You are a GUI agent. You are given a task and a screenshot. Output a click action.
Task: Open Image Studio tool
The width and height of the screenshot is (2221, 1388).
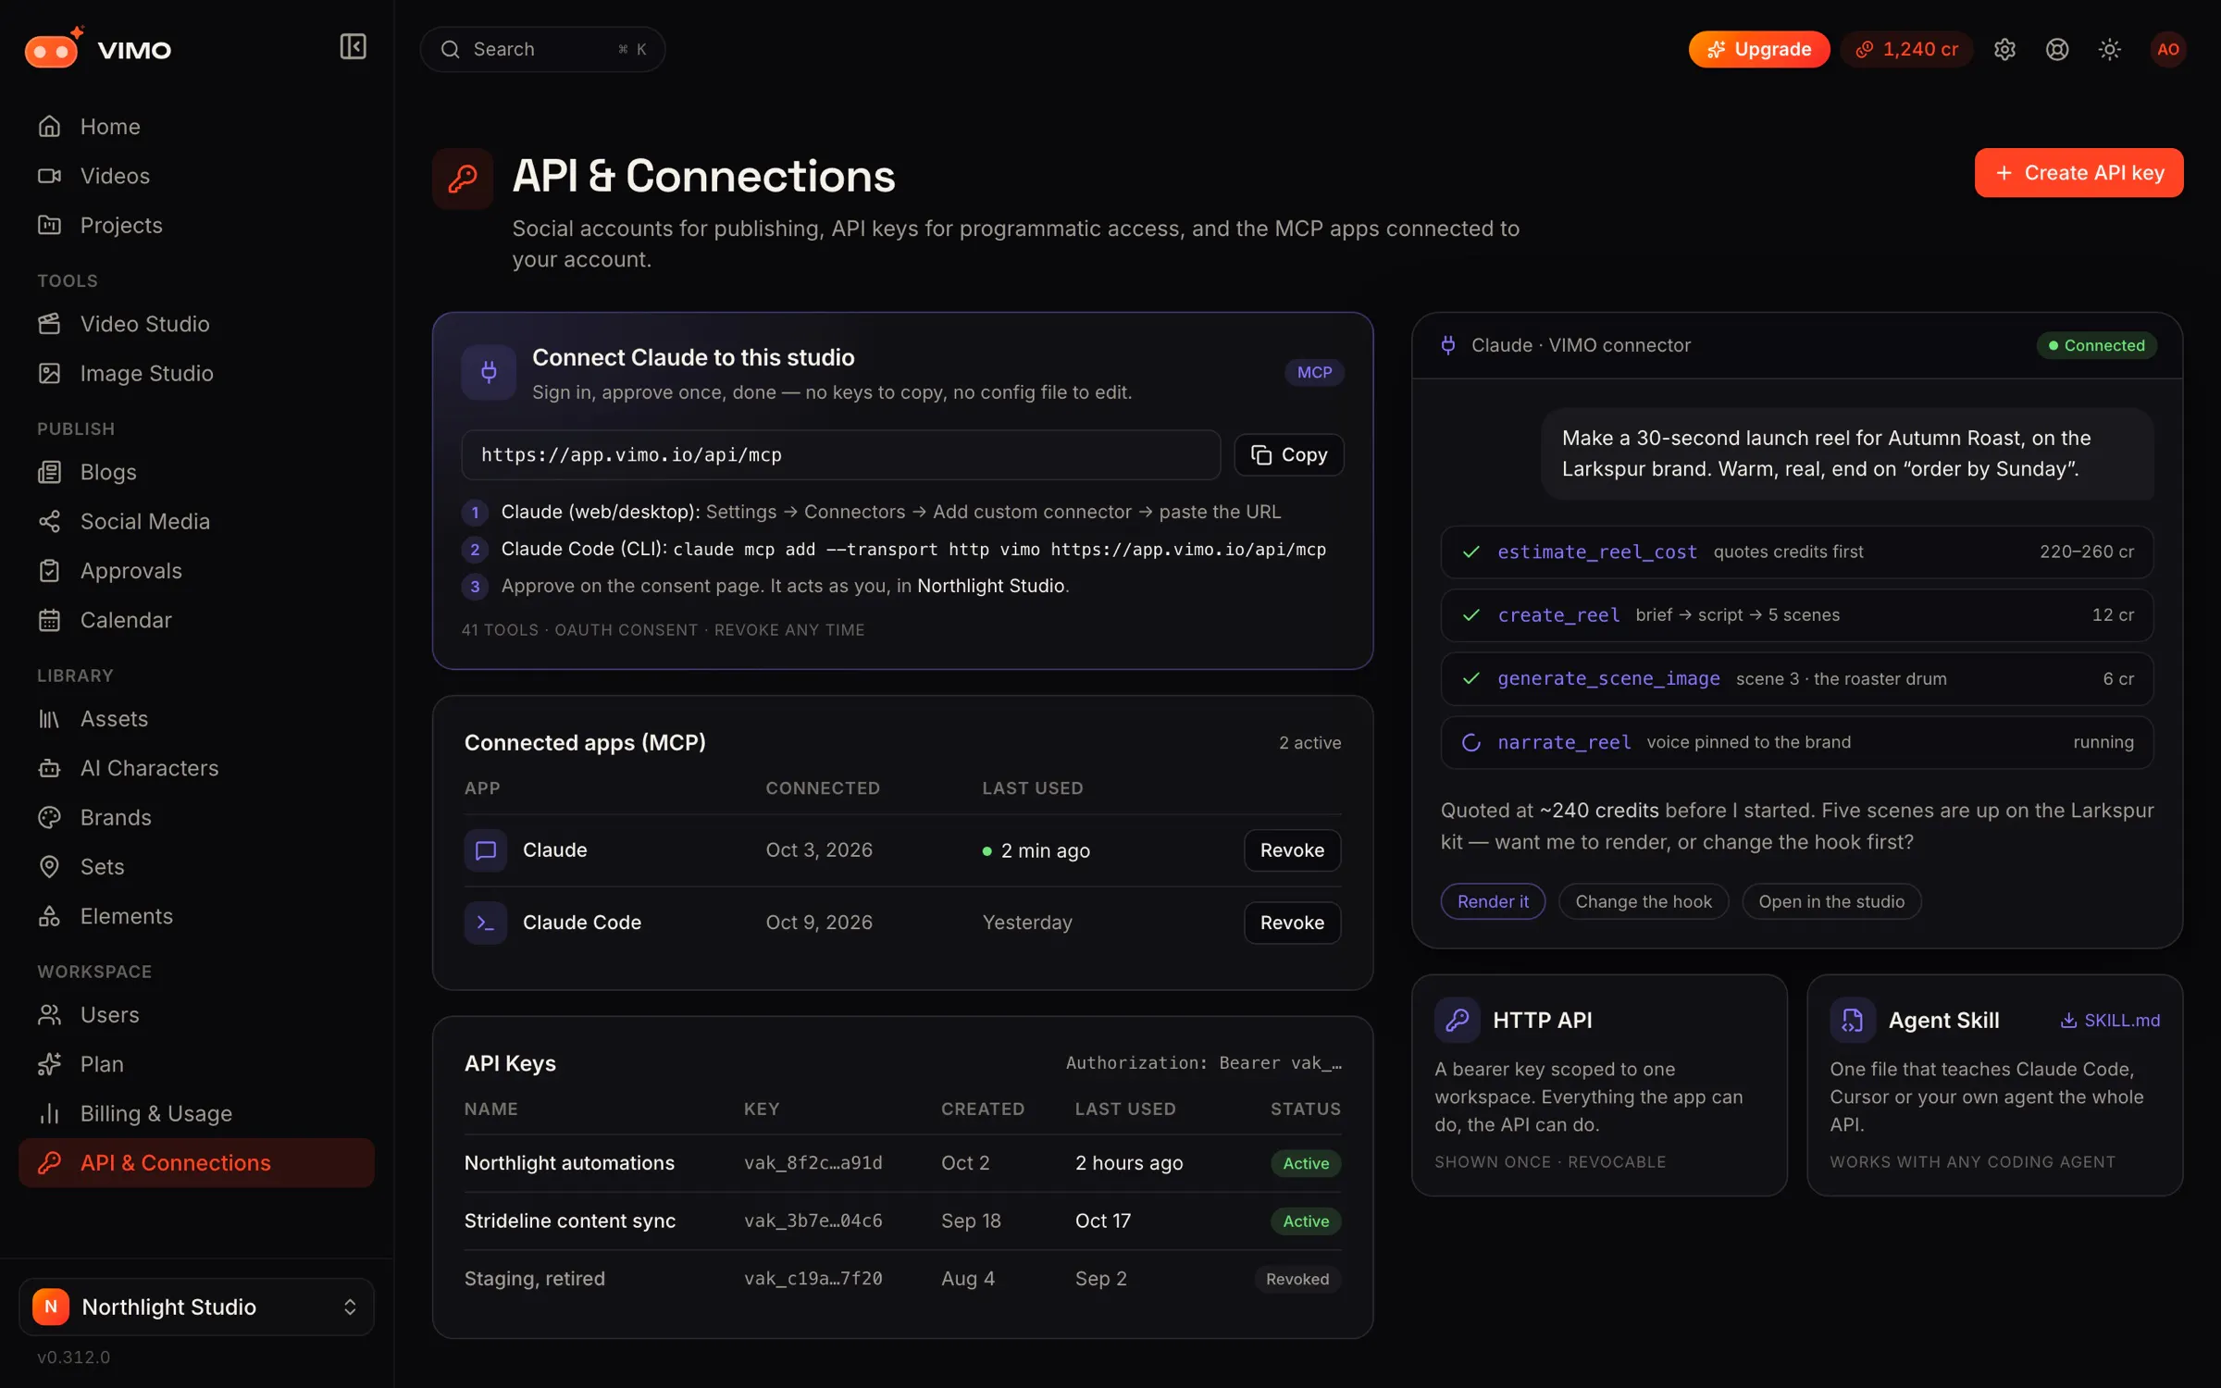(196, 373)
